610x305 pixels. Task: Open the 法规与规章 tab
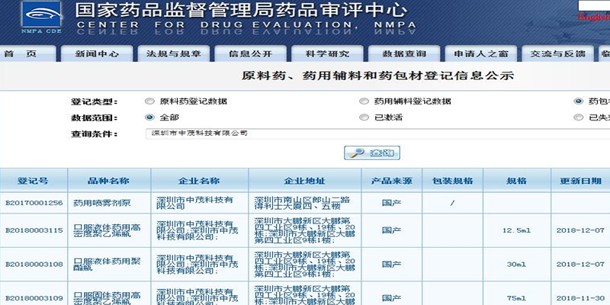(174, 53)
